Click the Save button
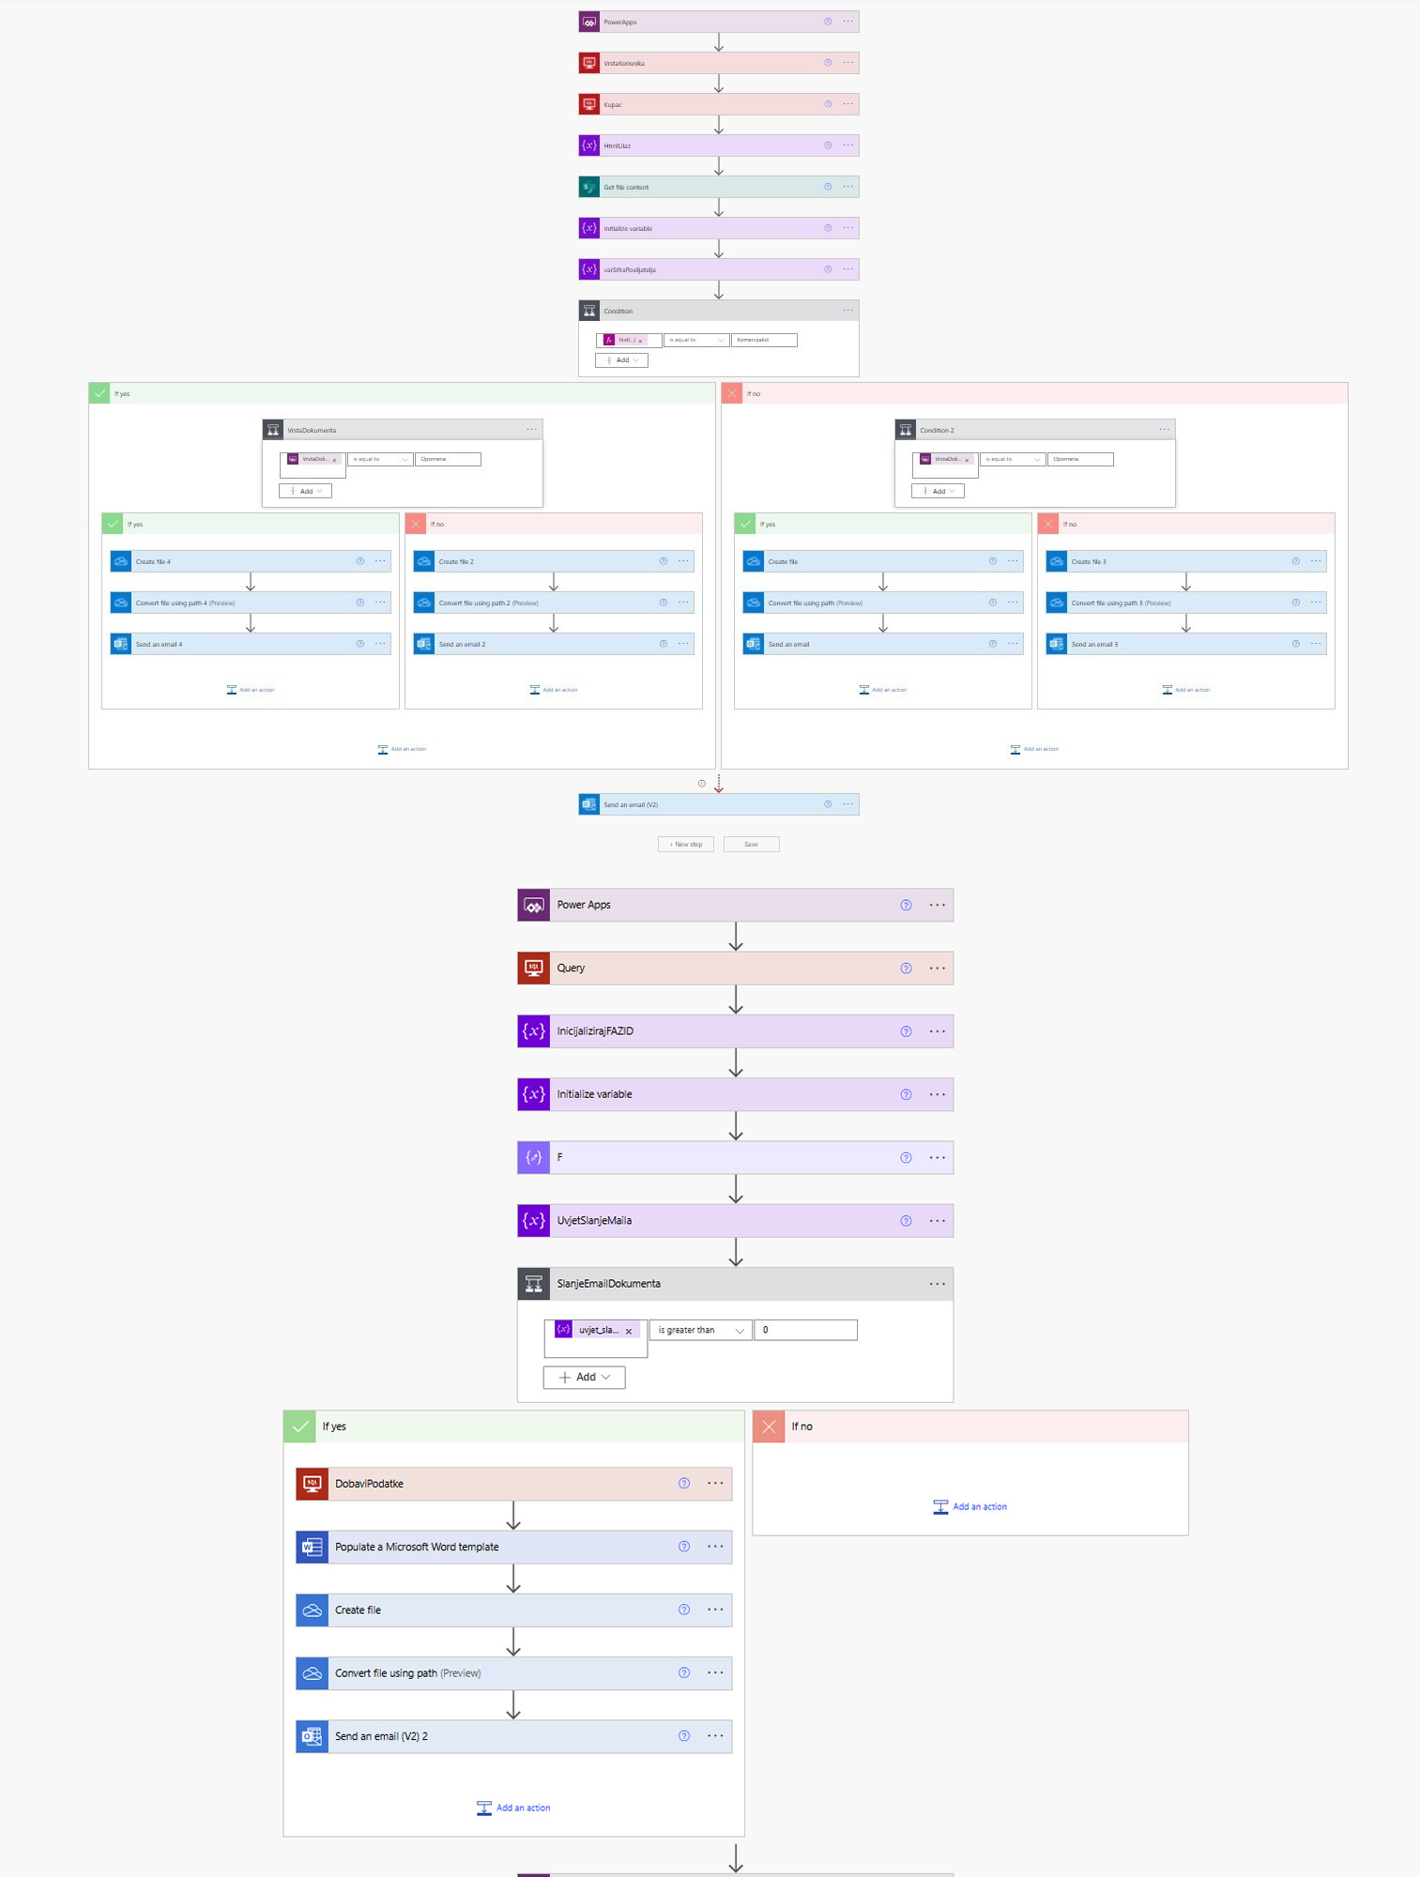Image resolution: width=1420 pixels, height=1877 pixels. 751,845
